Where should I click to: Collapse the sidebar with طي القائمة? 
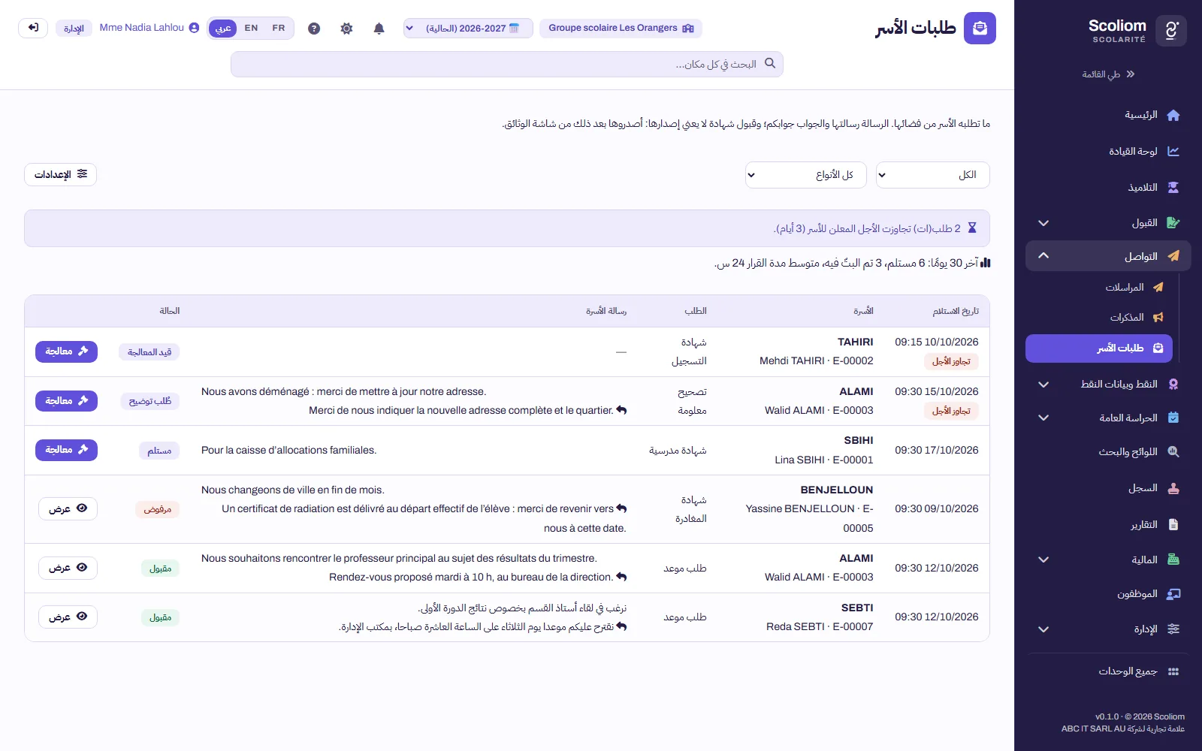click(x=1108, y=74)
